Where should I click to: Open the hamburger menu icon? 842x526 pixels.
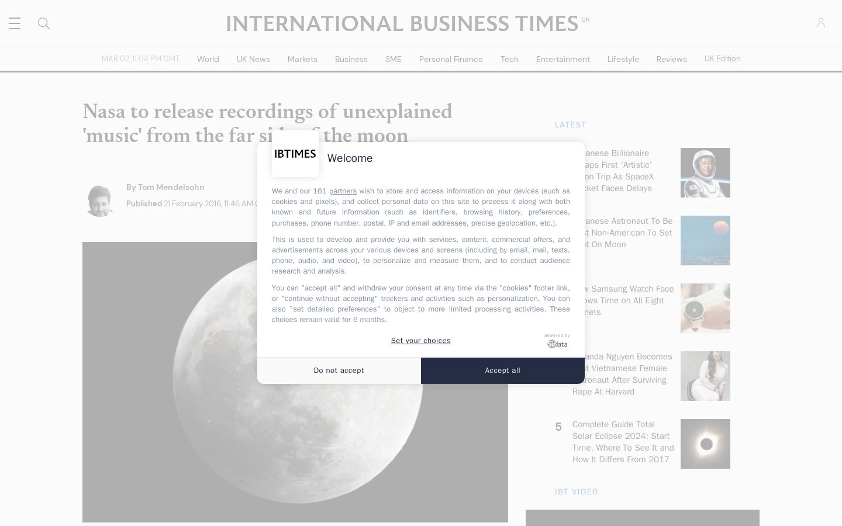[15, 23]
